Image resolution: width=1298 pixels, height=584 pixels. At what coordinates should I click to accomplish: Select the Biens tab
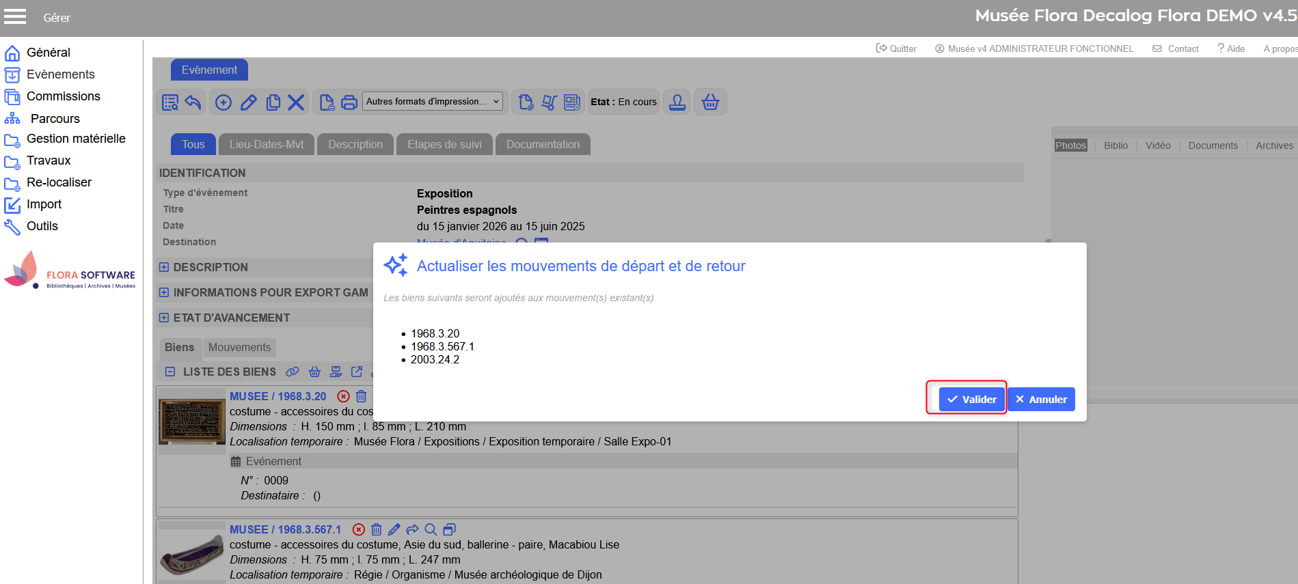click(180, 347)
